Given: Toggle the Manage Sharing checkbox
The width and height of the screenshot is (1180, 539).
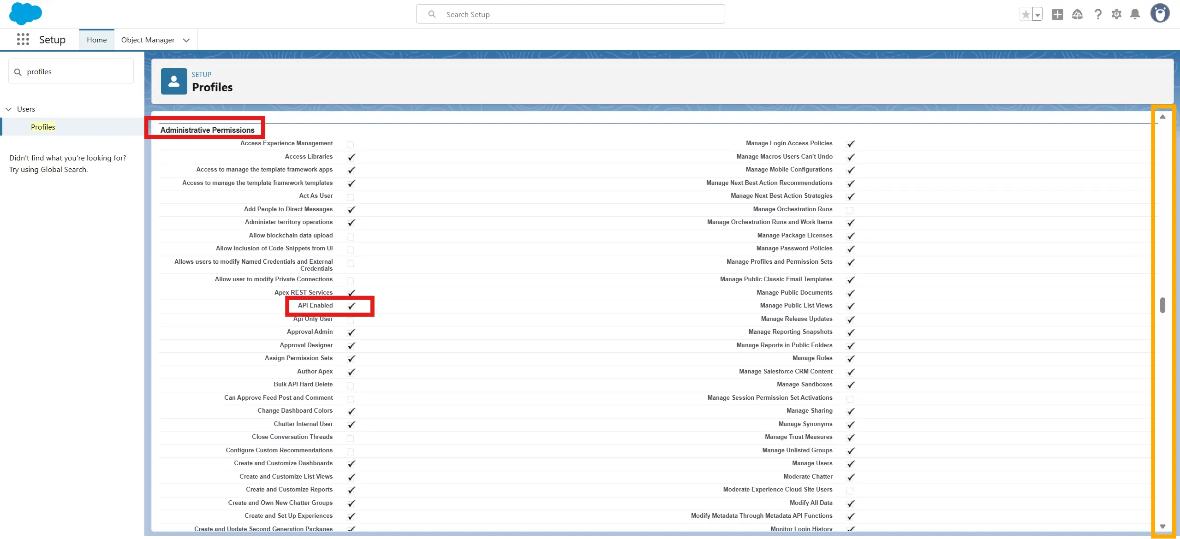Looking at the screenshot, I should (851, 411).
